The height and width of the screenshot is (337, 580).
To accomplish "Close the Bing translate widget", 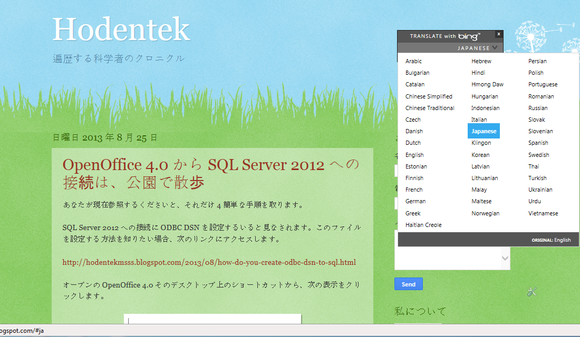I will (499, 34).
